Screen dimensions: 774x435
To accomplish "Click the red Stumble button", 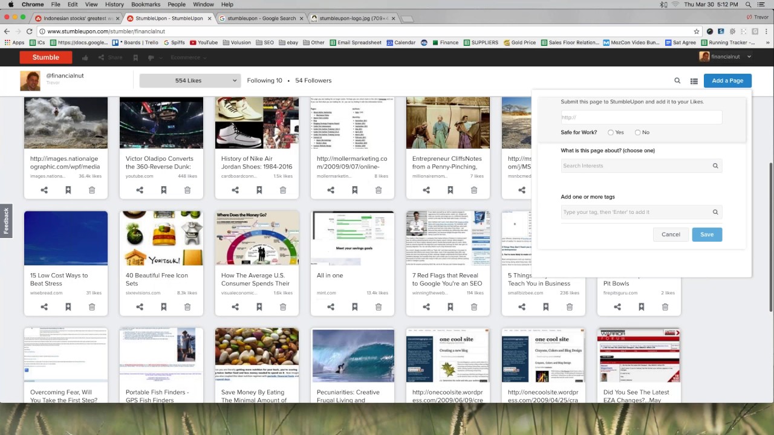I will point(46,57).
